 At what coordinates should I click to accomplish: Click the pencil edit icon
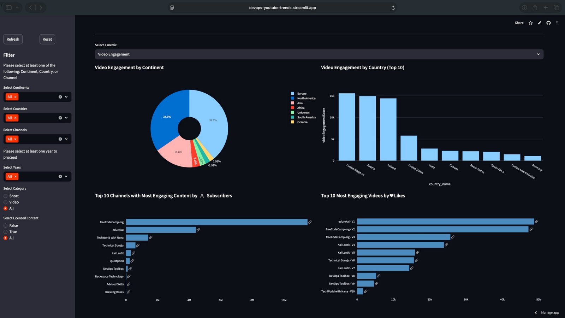540,23
